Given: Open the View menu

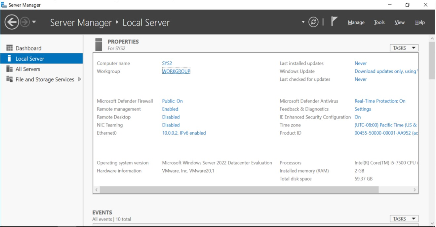Looking at the screenshot, I should point(399,22).
